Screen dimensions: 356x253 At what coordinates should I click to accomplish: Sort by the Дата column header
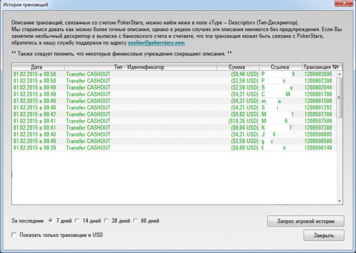(x=38, y=67)
